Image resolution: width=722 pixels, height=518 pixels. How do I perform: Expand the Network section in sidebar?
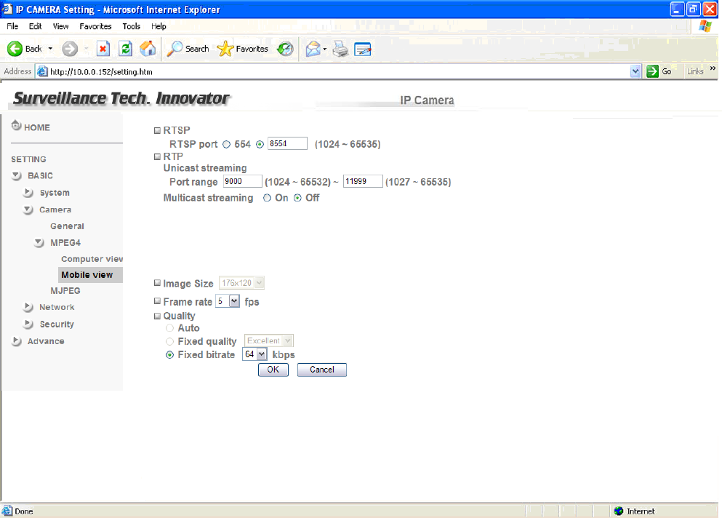pyautogui.click(x=57, y=307)
